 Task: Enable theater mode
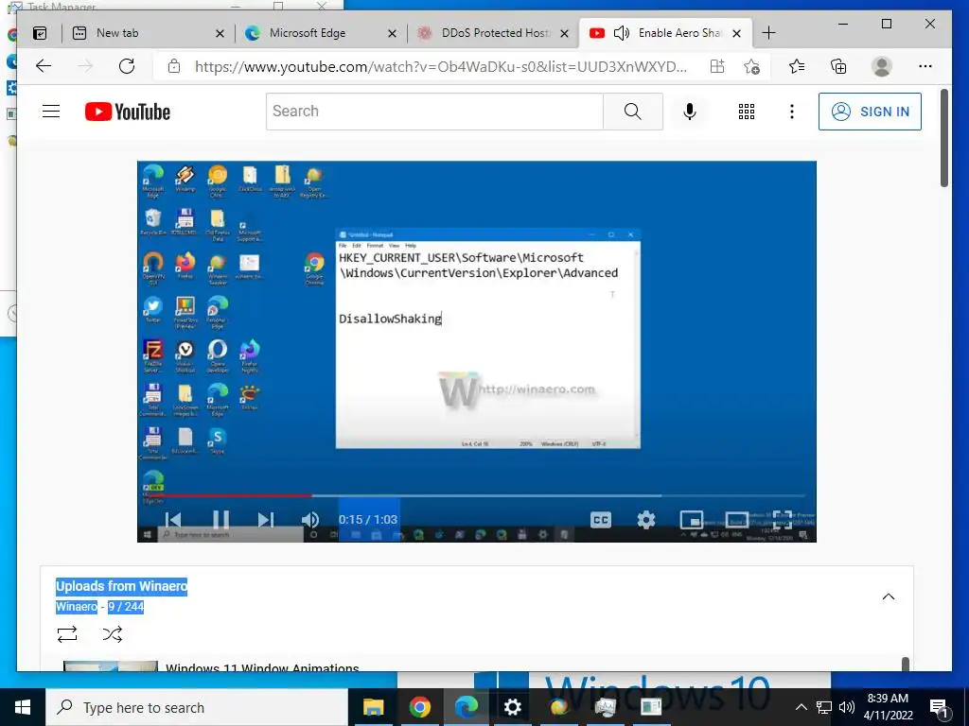(736, 520)
